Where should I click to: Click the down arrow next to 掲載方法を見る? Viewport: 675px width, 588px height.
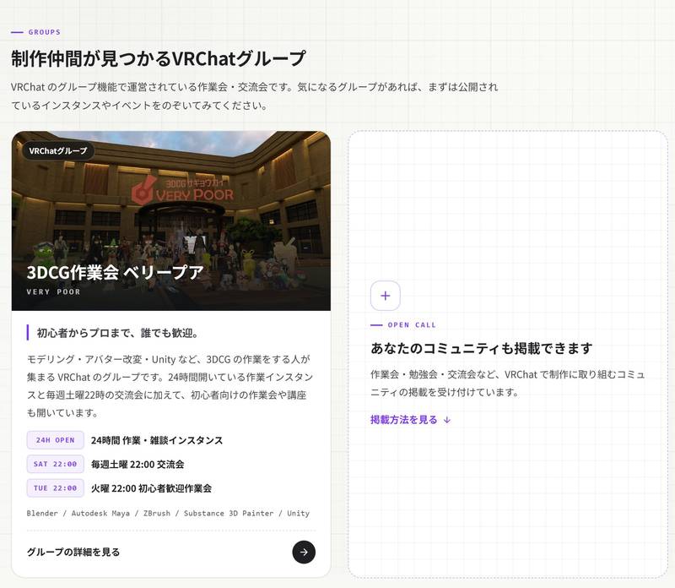point(447,420)
